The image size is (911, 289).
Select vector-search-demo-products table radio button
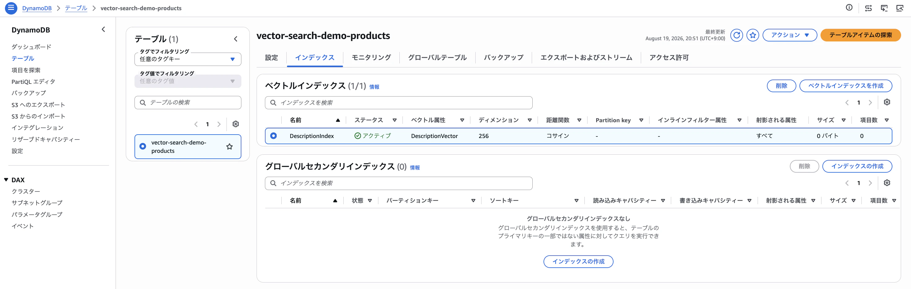(143, 146)
